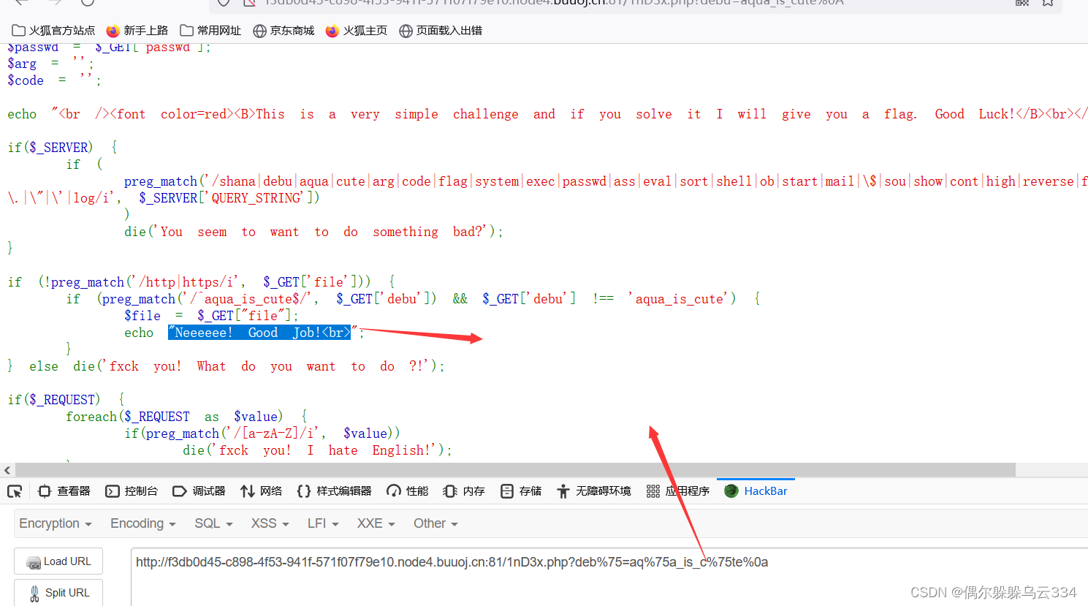Open the 内存 memory tab

pyautogui.click(x=464, y=491)
